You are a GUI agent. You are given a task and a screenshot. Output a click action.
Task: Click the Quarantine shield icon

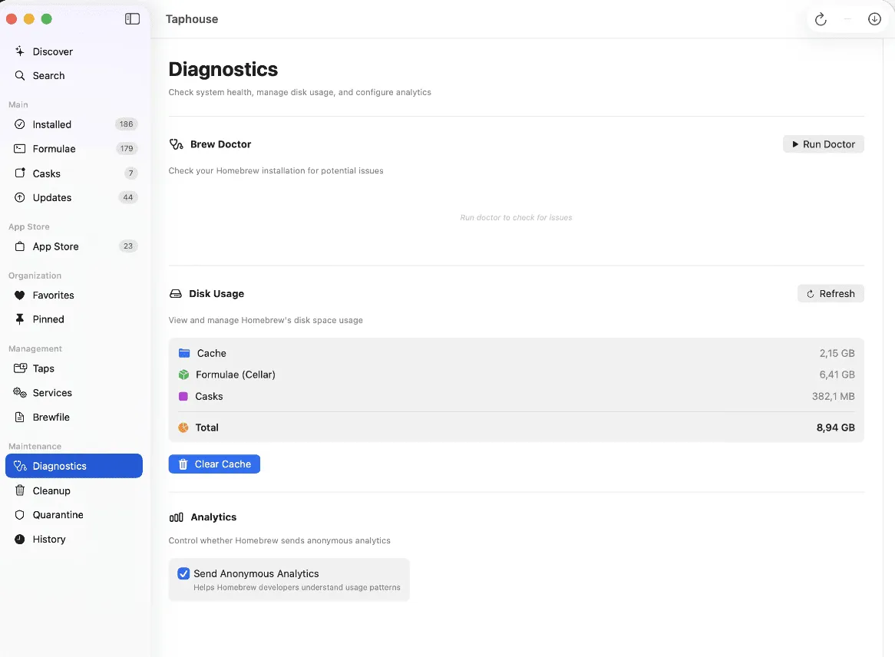(x=20, y=515)
